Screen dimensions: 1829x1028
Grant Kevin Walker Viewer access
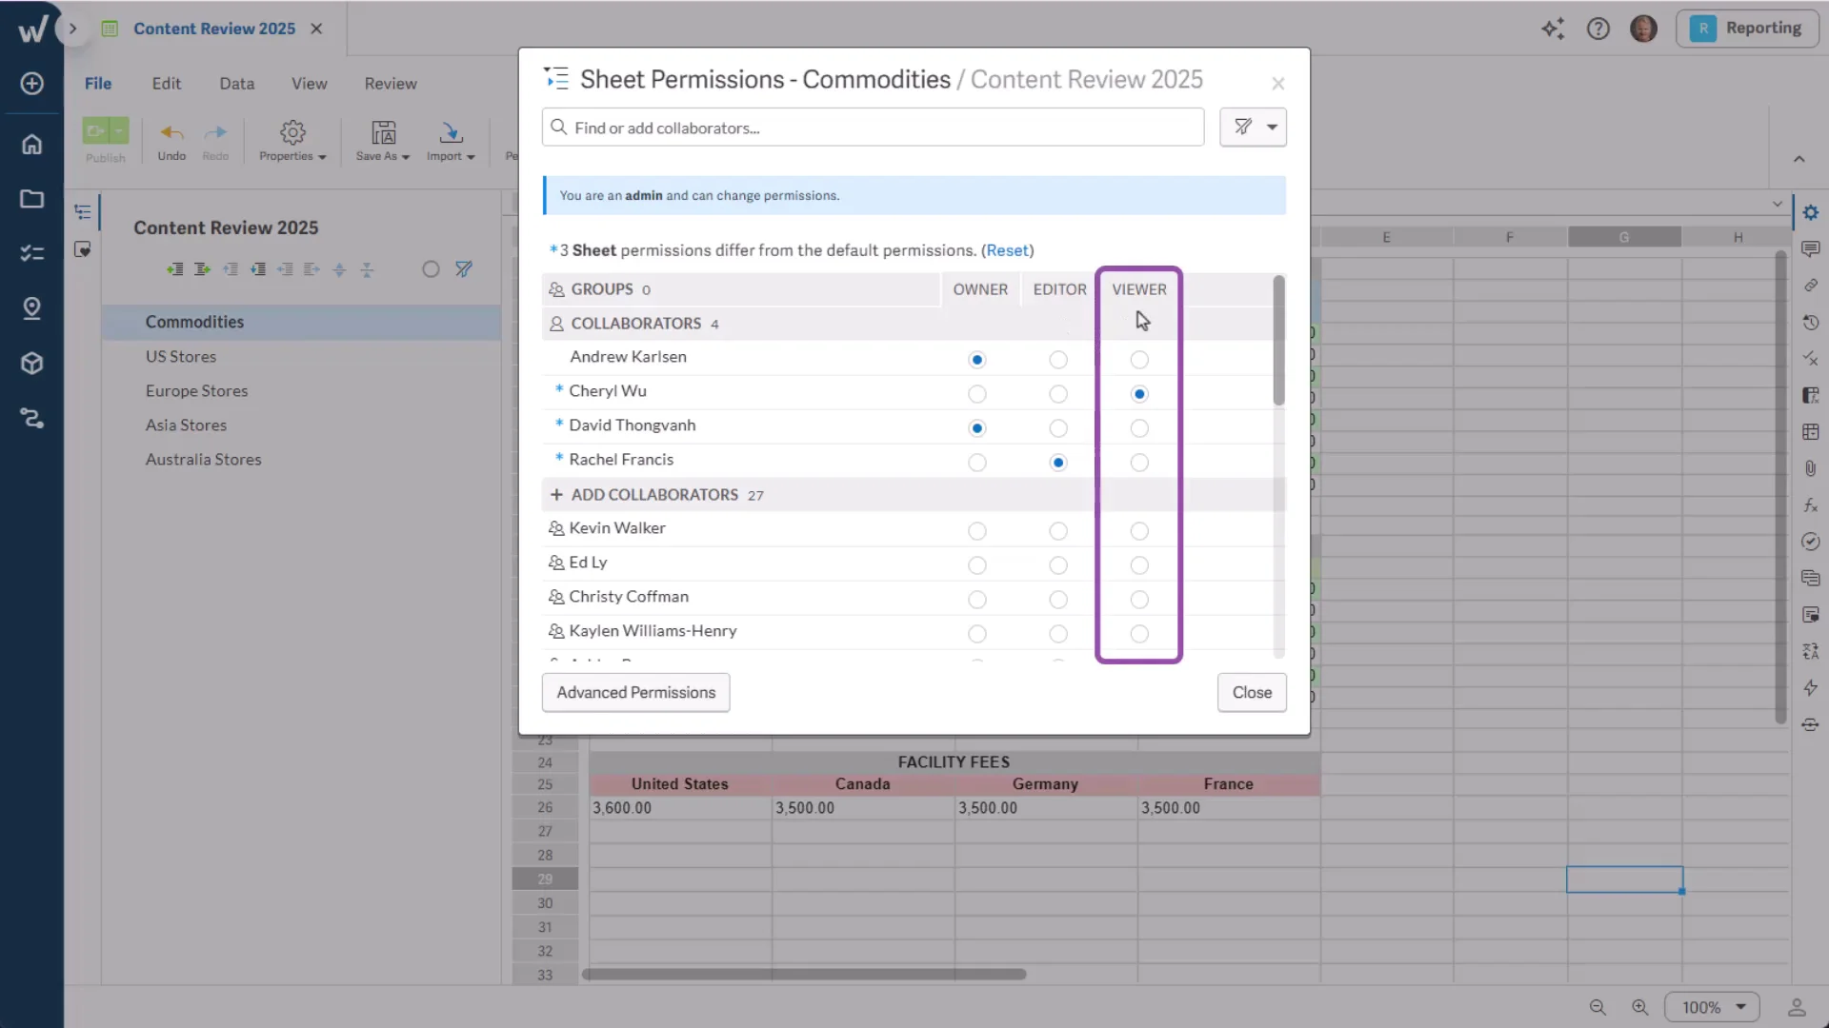[1139, 531]
